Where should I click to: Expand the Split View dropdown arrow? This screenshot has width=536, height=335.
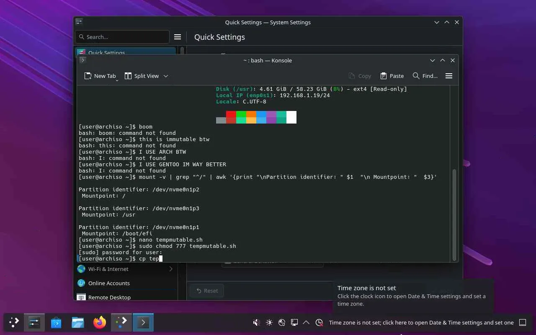tap(166, 76)
